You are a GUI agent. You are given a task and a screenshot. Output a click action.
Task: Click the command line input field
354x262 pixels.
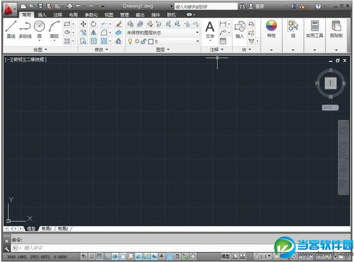(144, 248)
